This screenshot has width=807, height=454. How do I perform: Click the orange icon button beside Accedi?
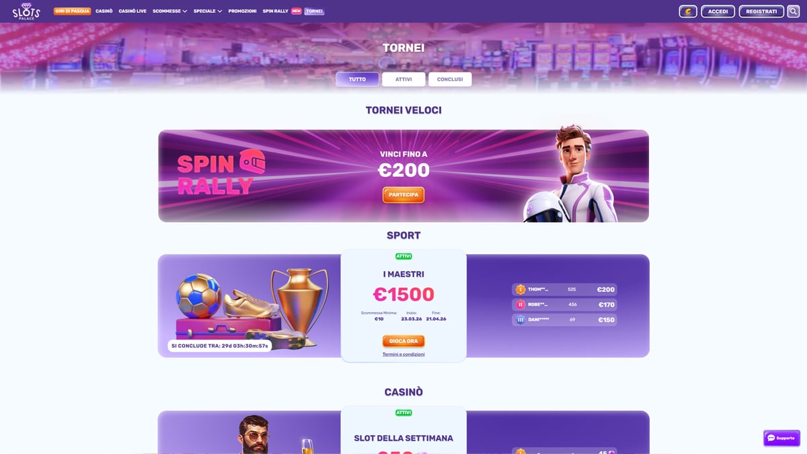pyautogui.click(x=688, y=11)
